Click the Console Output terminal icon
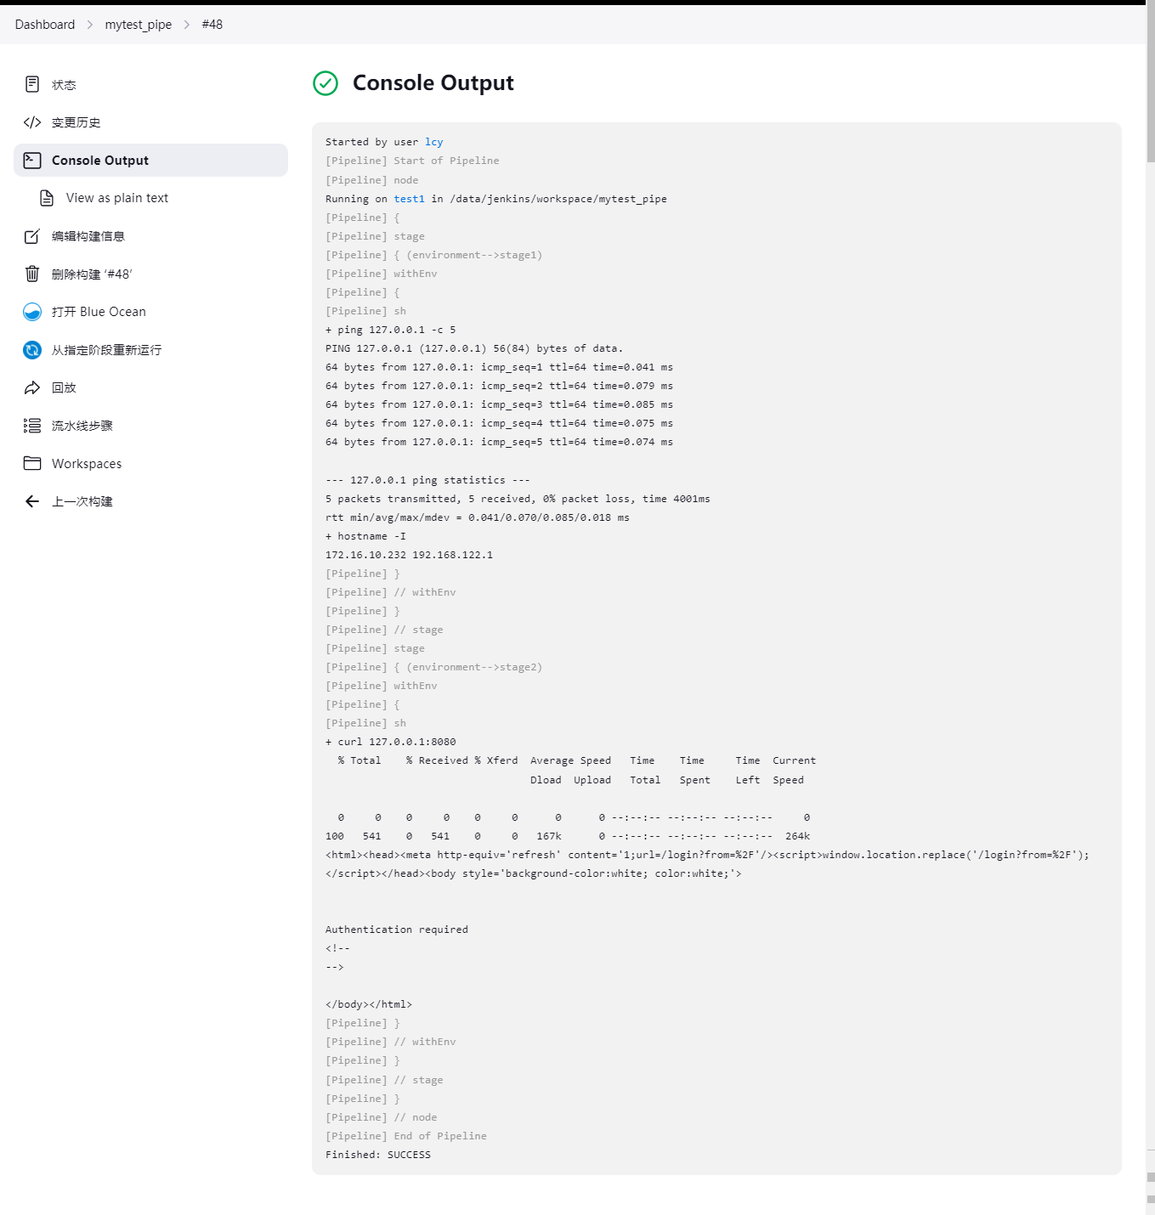 point(32,160)
